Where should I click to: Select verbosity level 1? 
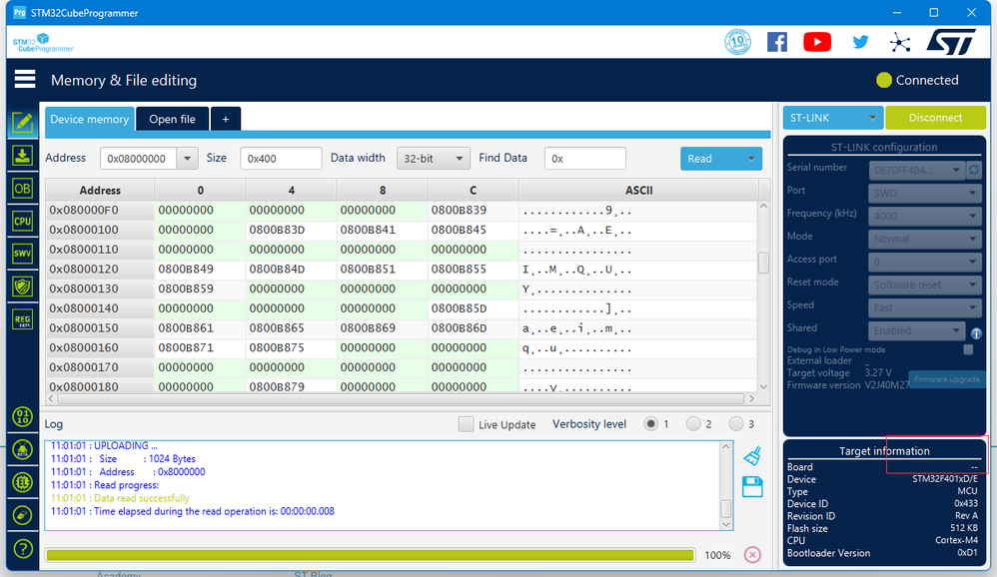point(649,424)
